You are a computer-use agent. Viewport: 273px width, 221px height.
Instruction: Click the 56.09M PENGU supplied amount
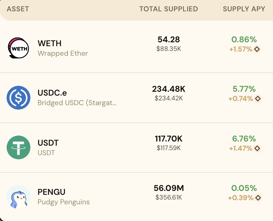tap(168, 188)
